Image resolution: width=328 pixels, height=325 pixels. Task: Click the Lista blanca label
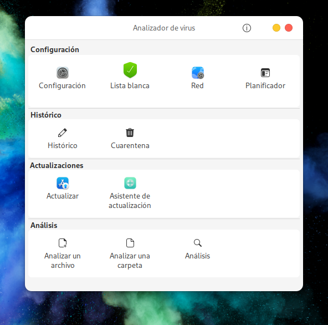click(130, 85)
